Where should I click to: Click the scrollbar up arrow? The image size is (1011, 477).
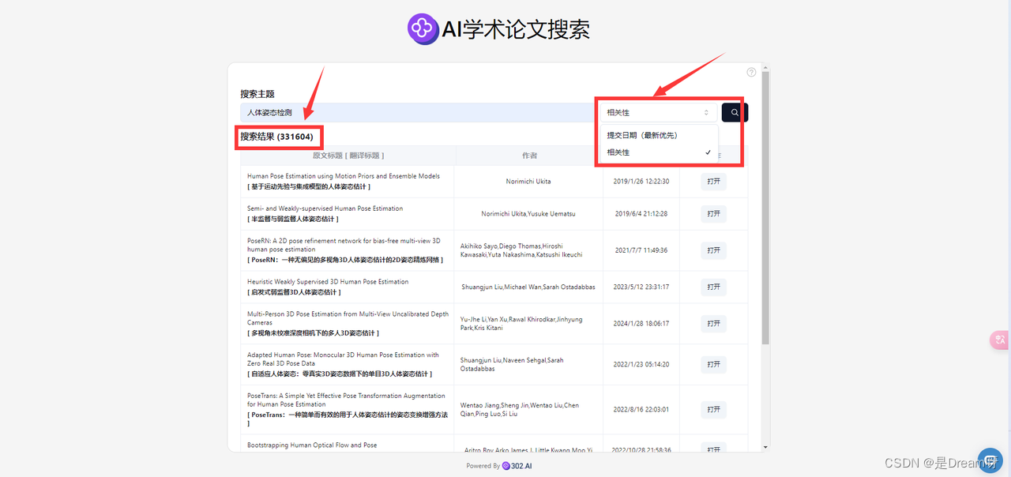click(765, 69)
